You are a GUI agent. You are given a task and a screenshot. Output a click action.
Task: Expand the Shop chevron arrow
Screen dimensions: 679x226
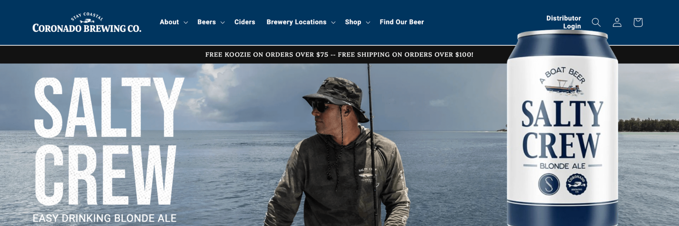[x=368, y=22]
